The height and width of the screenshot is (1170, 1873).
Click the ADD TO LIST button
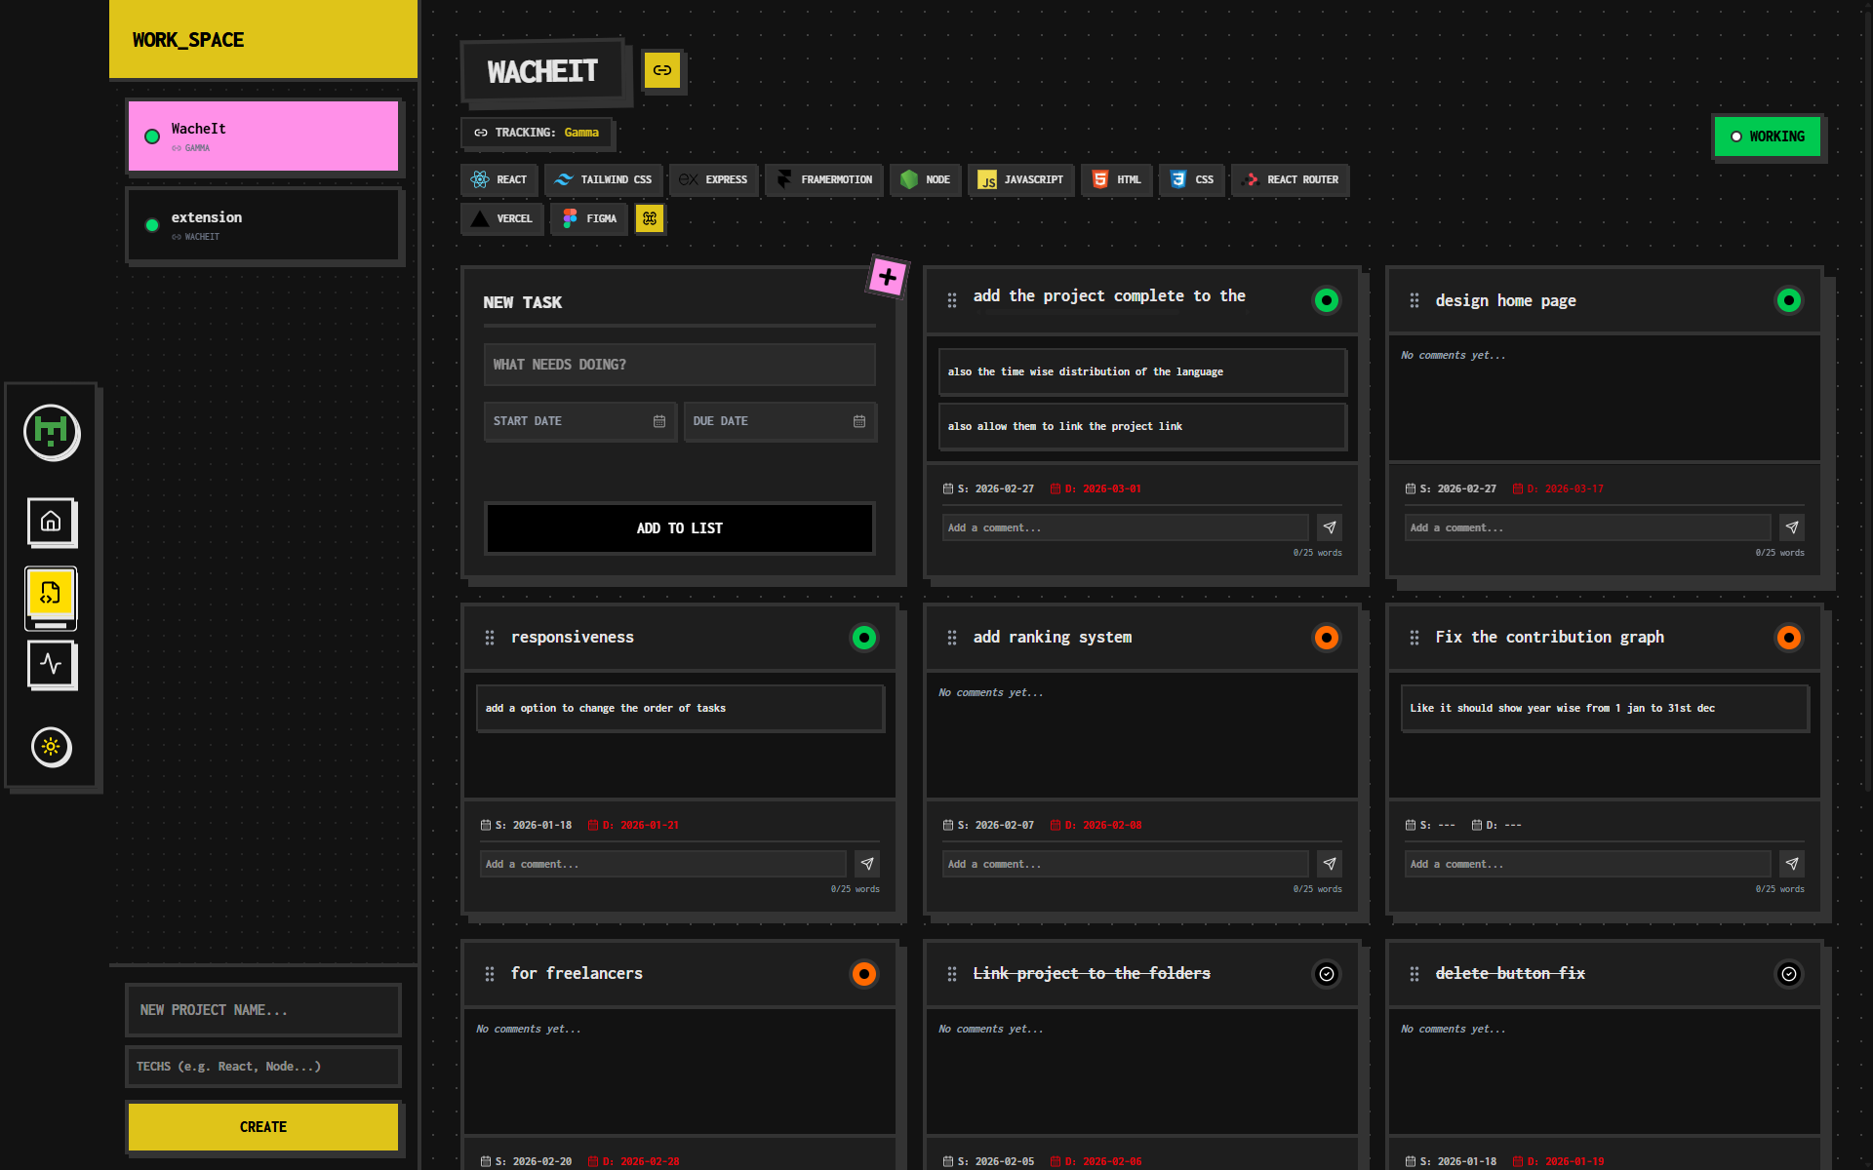pyautogui.click(x=680, y=528)
